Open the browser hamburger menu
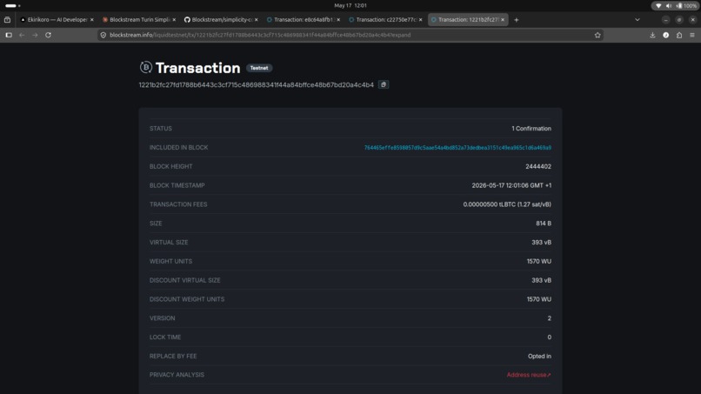This screenshot has width=701, height=394. (x=692, y=35)
